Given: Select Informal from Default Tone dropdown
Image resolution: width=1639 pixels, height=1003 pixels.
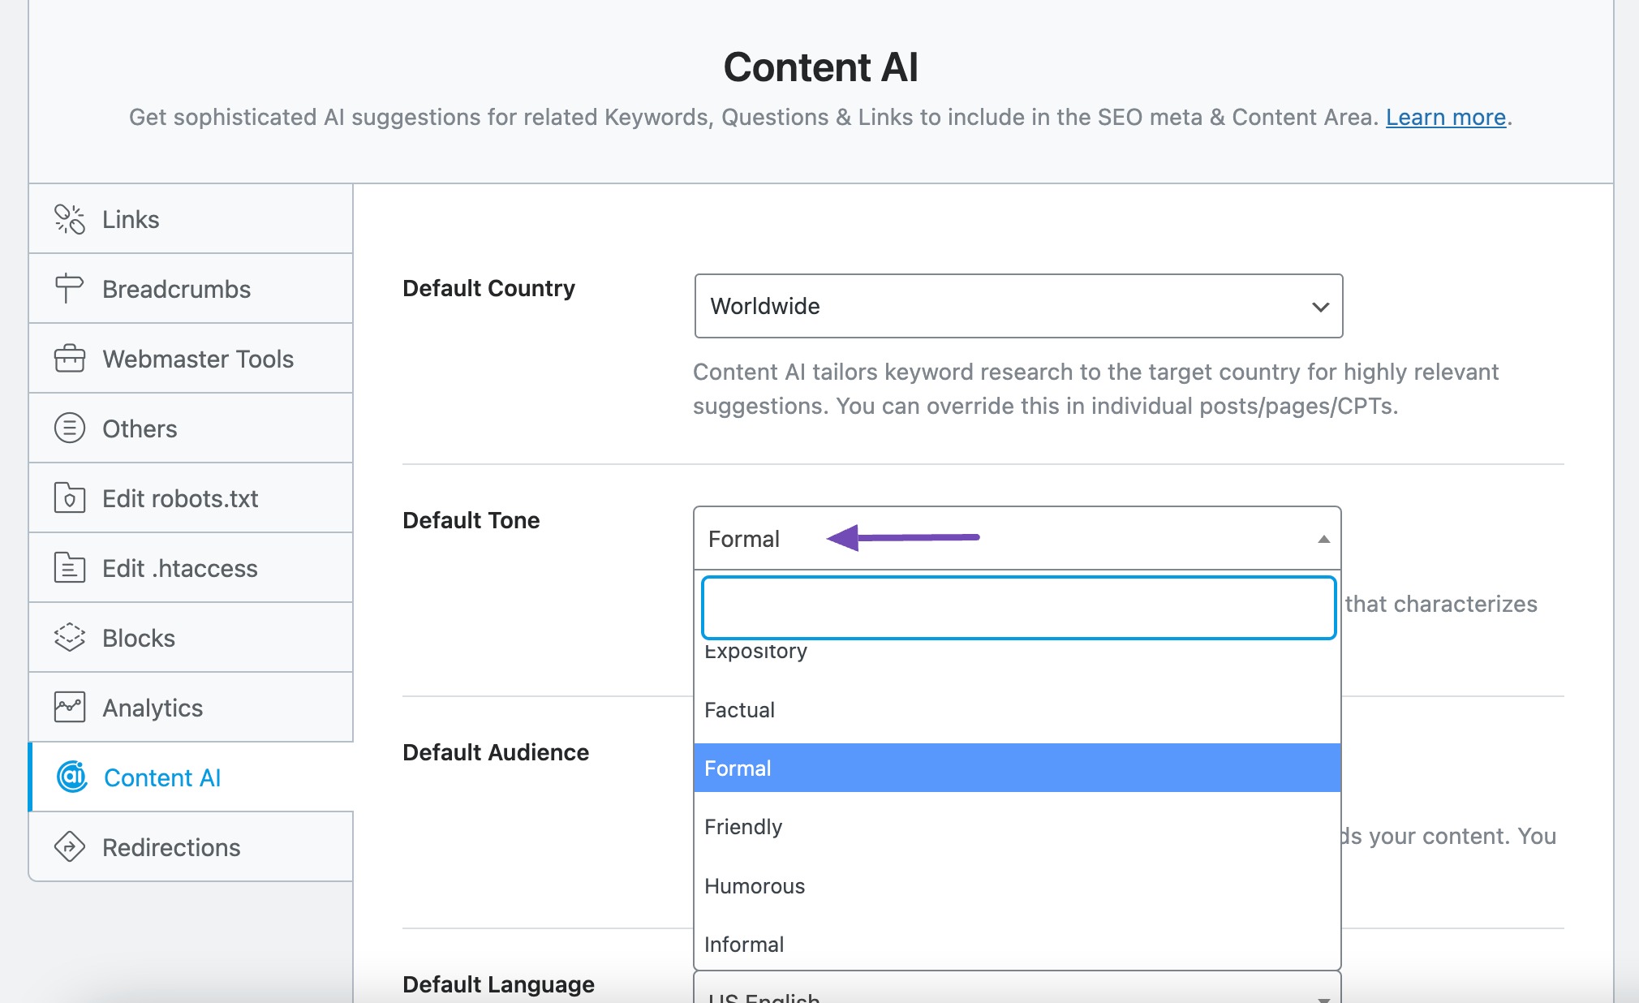Looking at the screenshot, I should click(x=743, y=942).
